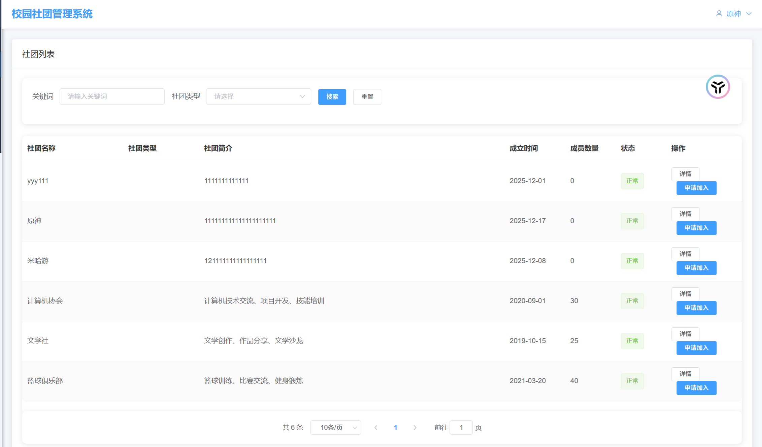Open 详情 for yyy111 club

pos(685,174)
